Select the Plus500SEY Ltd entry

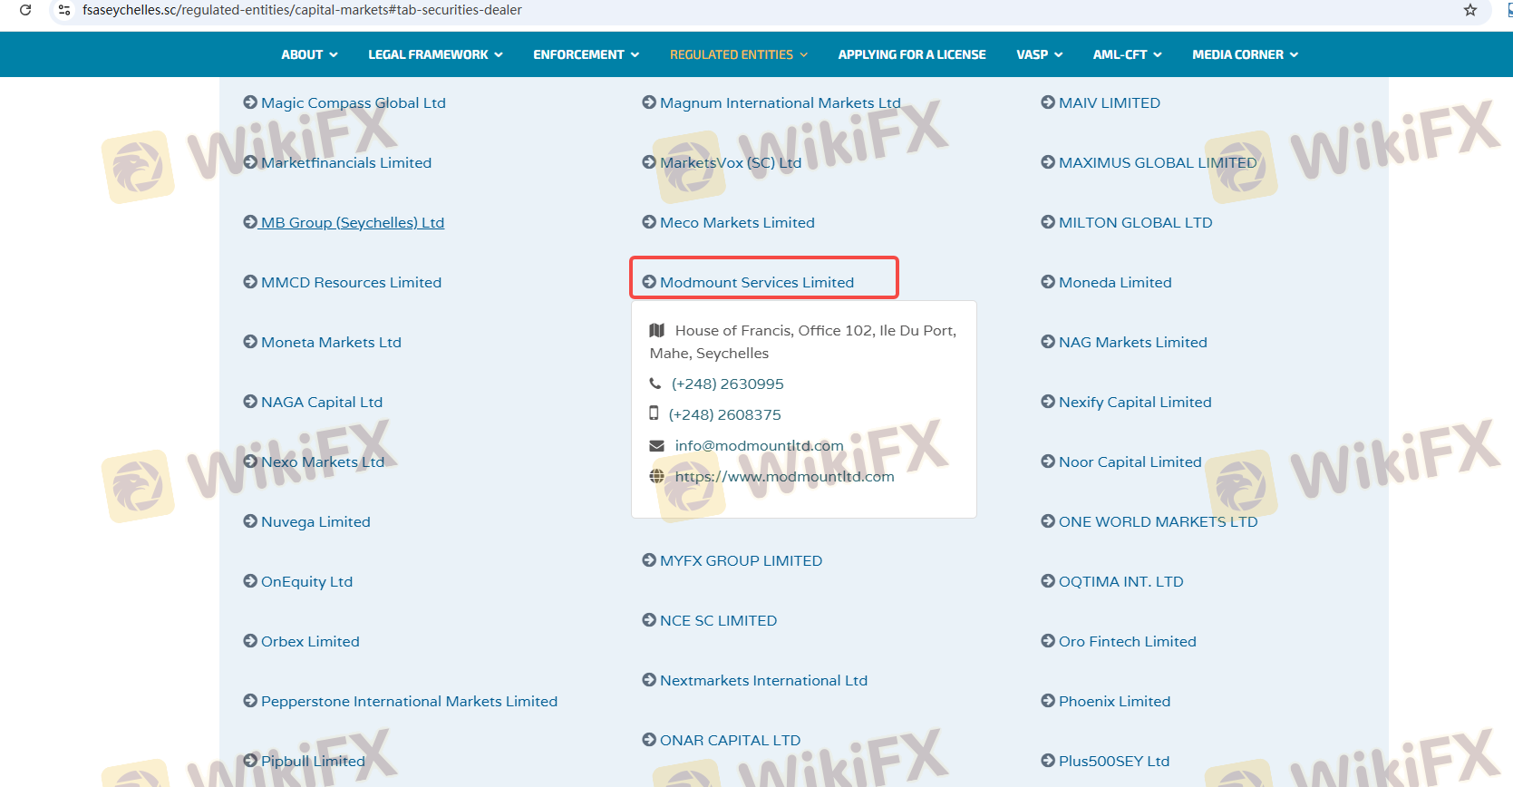(x=1114, y=761)
